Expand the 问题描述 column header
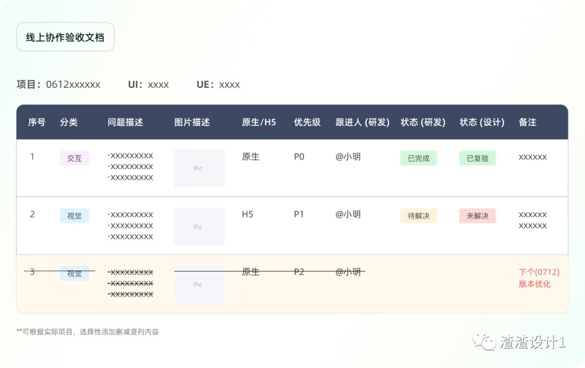Screen dimensions: 585x368 [126, 122]
